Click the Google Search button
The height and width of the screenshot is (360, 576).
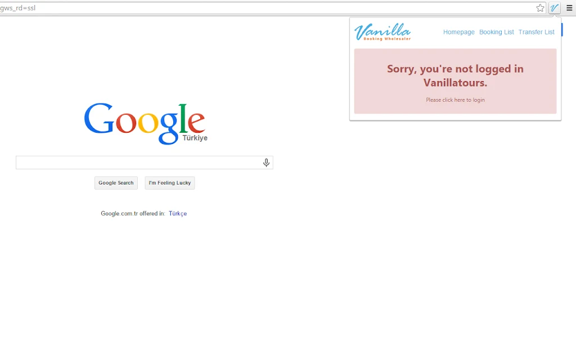[116, 183]
